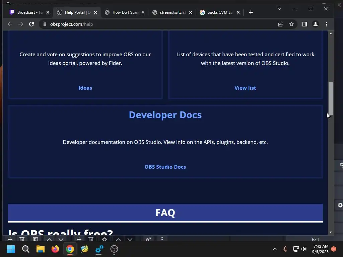Screen dimensions: 343x257
Task: Open Windows taskbar search
Action: [x=25, y=249]
